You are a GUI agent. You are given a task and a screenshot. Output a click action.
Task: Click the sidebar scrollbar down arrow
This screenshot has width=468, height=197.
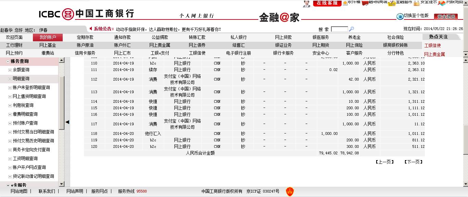(x=62, y=184)
